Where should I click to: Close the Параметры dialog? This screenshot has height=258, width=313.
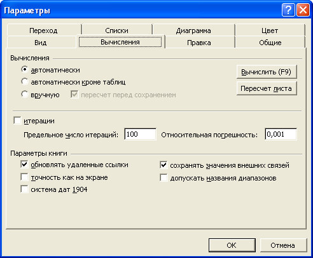click(x=303, y=10)
